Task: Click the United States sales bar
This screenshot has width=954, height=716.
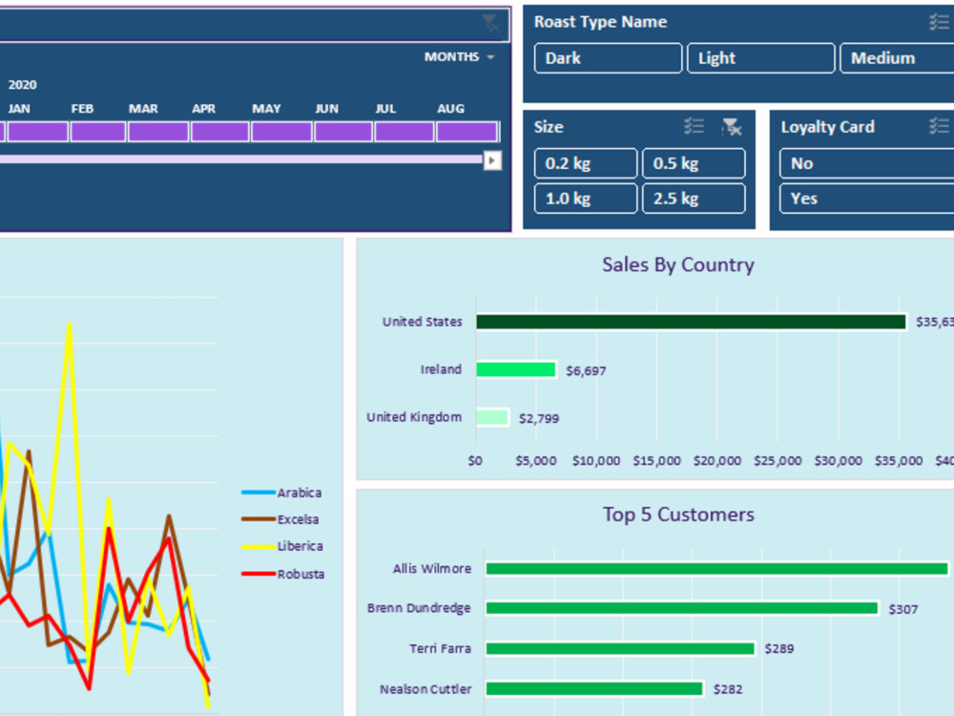Action: [x=691, y=322]
